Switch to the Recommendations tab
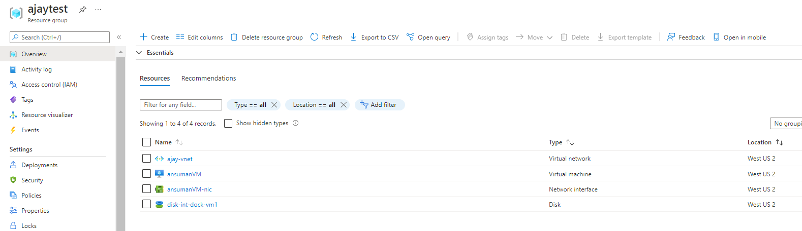802x231 pixels. [209, 79]
